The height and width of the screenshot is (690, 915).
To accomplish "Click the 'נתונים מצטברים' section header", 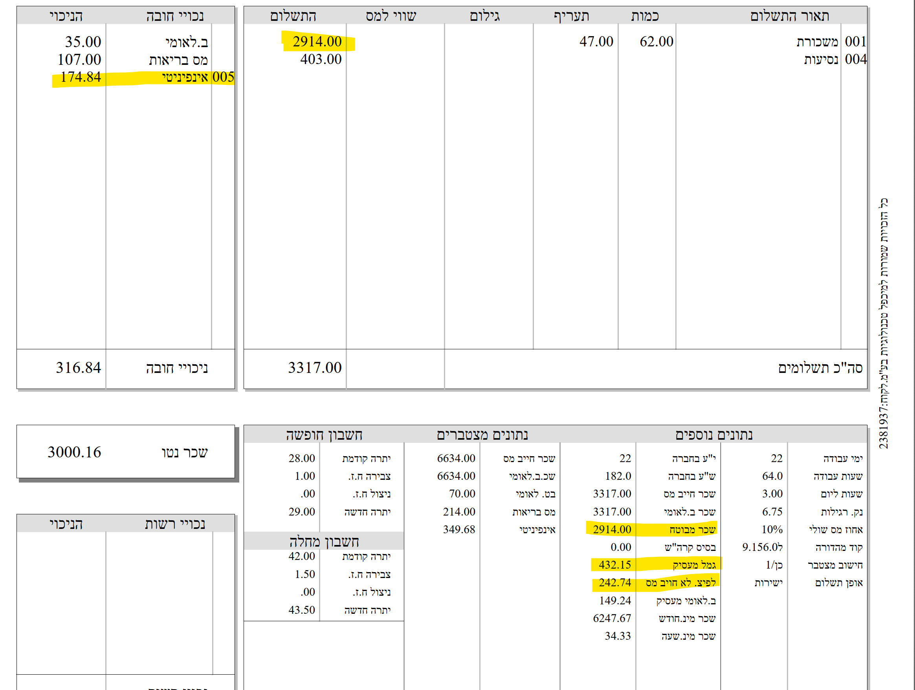I will 482,435.
